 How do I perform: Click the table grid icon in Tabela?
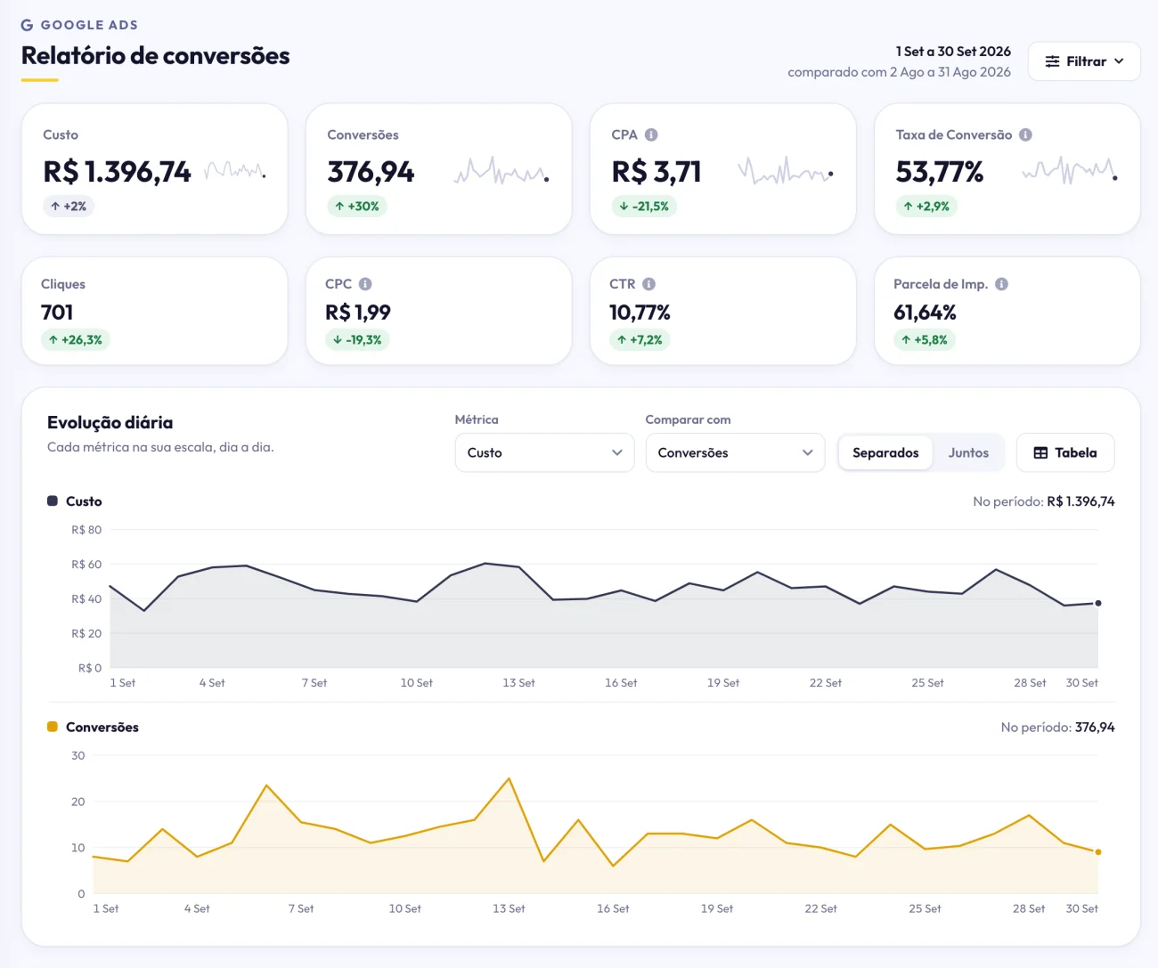[x=1040, y=452]
